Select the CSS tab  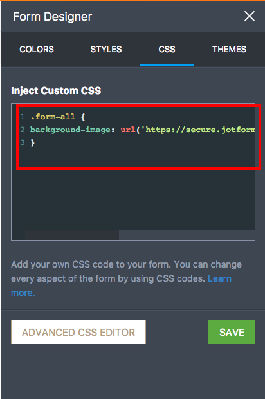167,49
